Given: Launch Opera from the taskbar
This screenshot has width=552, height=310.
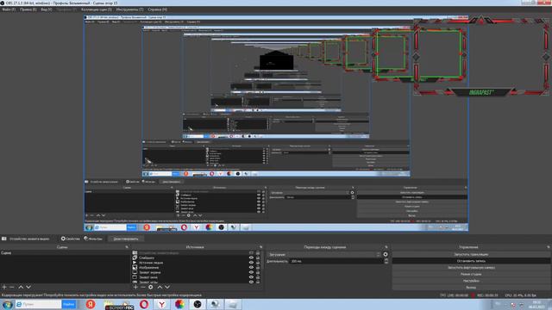Looking at the screenshot, I should 144,304.
